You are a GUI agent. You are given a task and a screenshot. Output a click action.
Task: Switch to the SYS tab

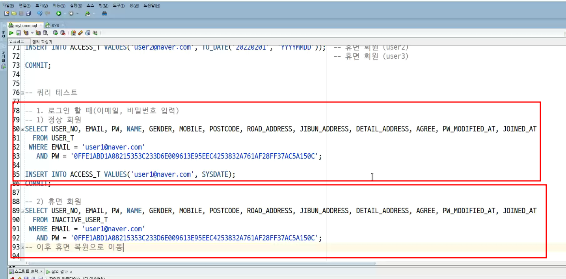click(55, 25)
